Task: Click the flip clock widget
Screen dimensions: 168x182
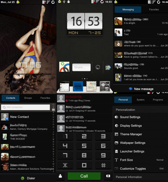Action: pos(85,24)
